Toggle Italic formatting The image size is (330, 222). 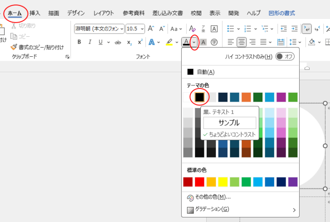coord(90,42)
